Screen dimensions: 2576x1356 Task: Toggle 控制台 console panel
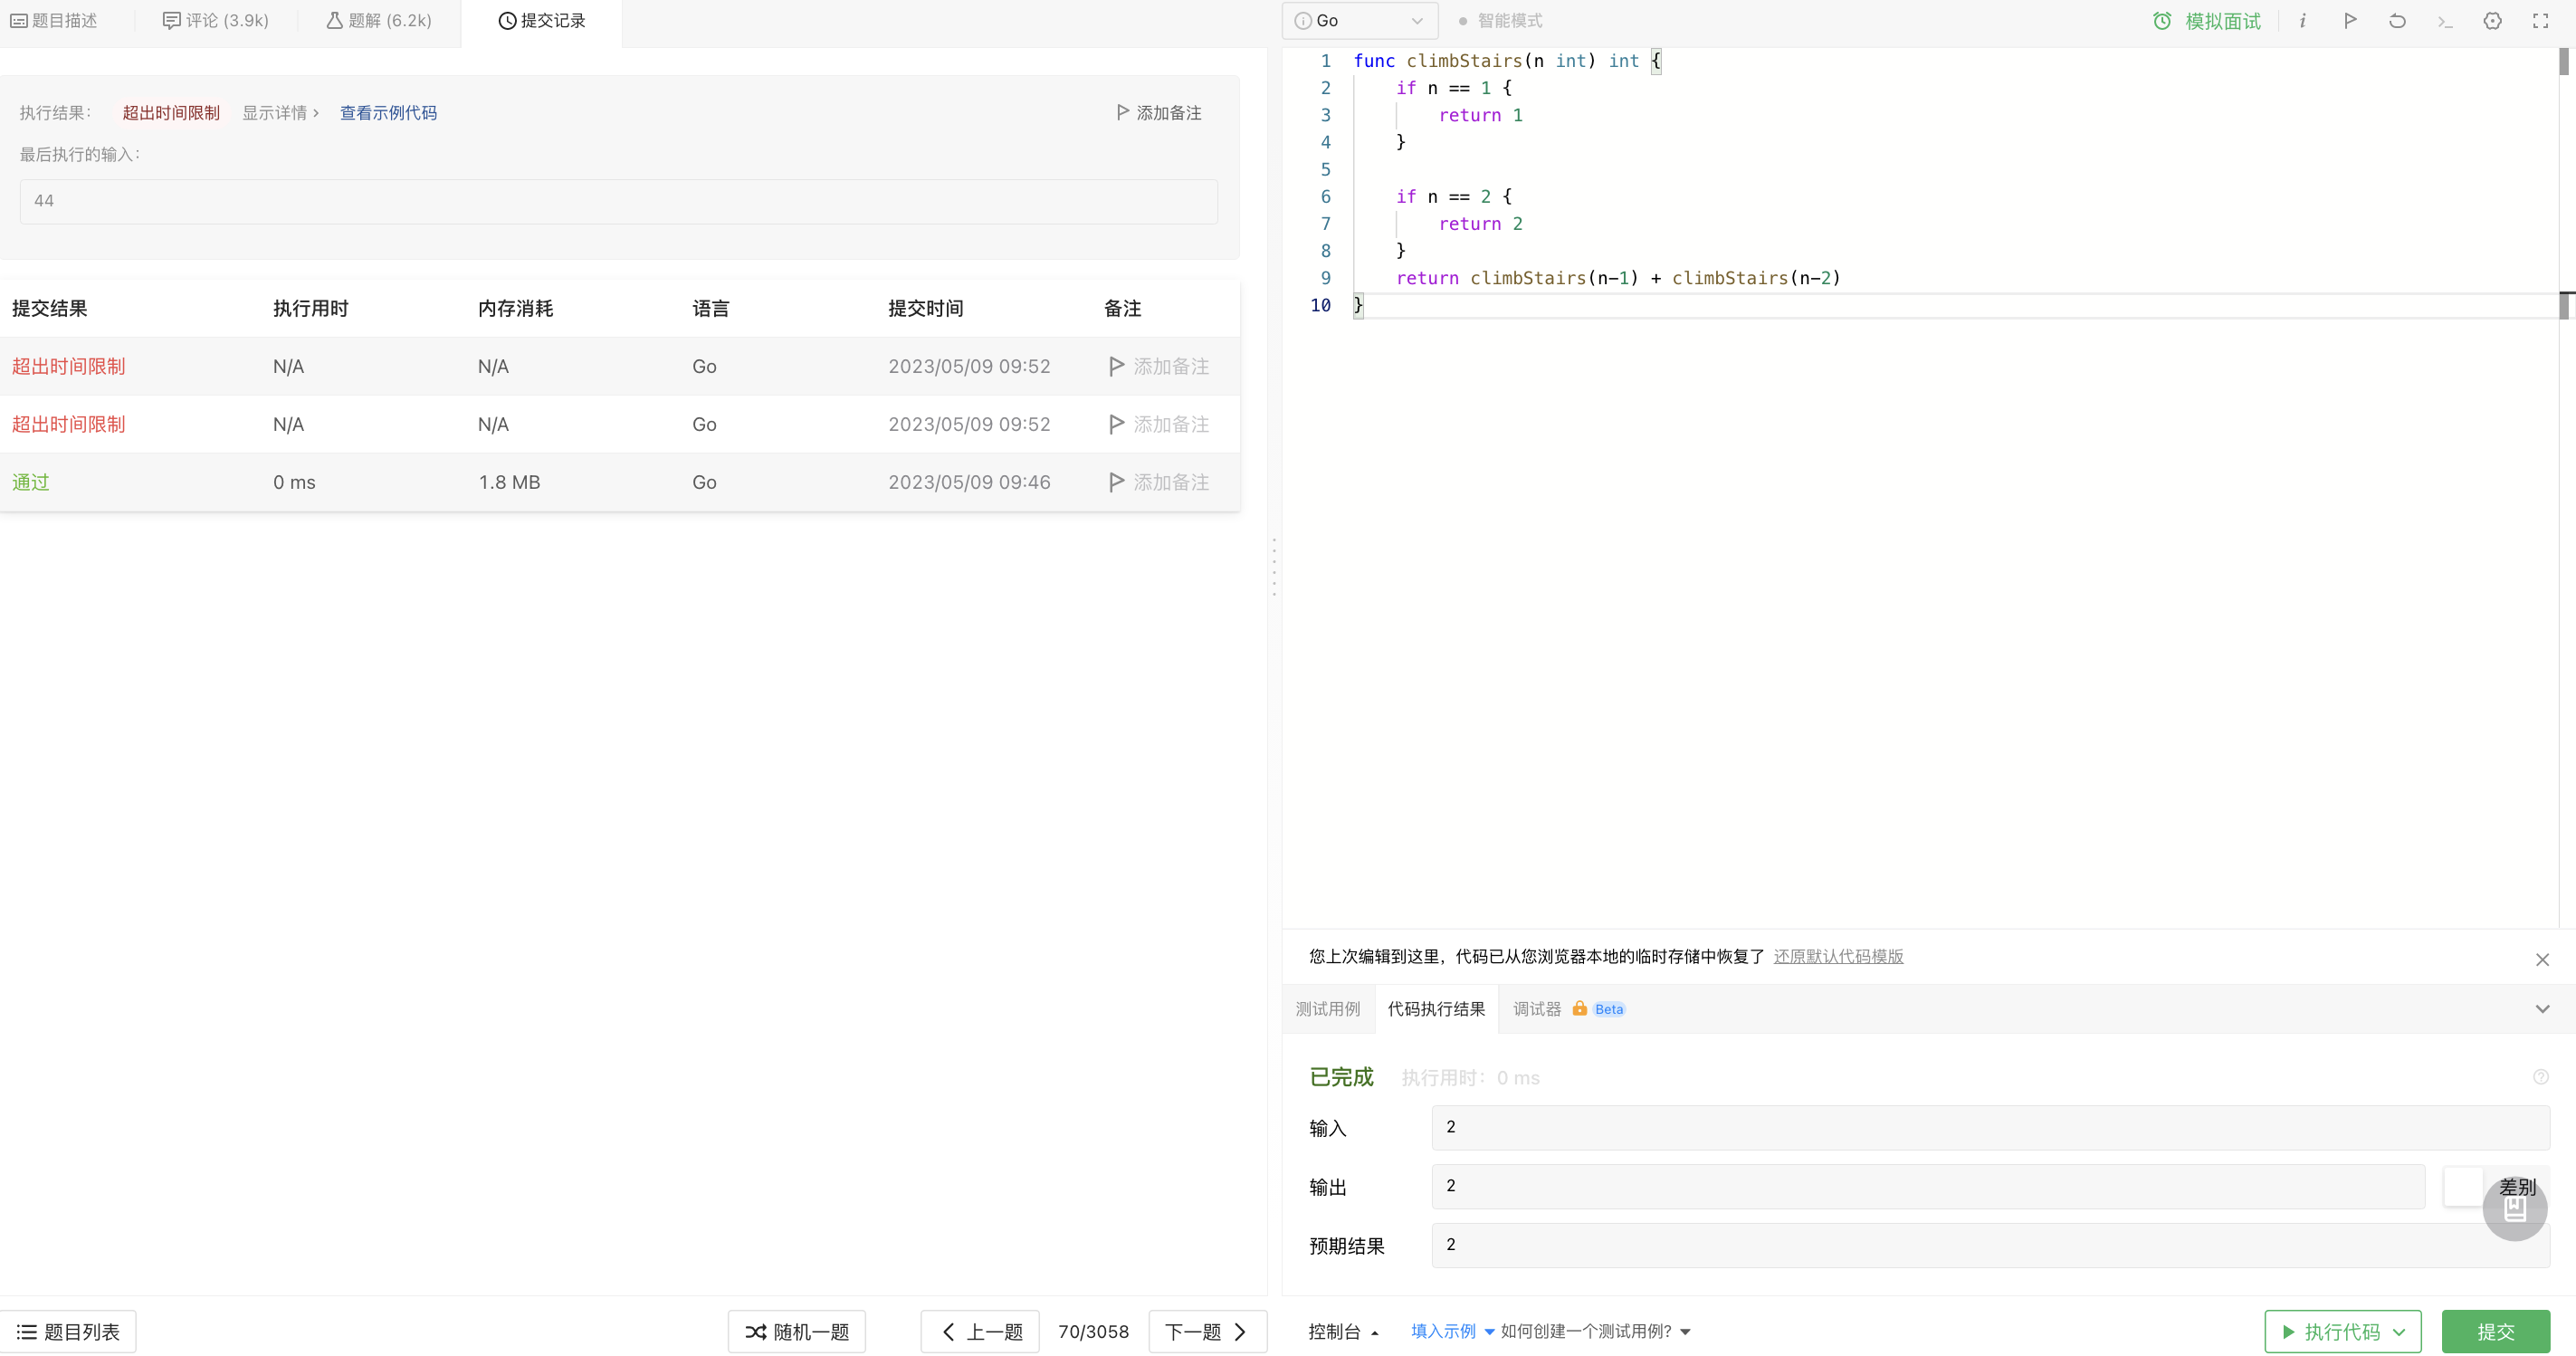click(1343, 1331)
